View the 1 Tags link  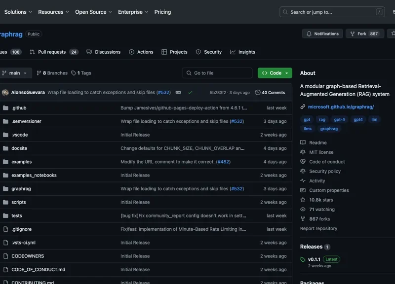(x=81, y=73)
